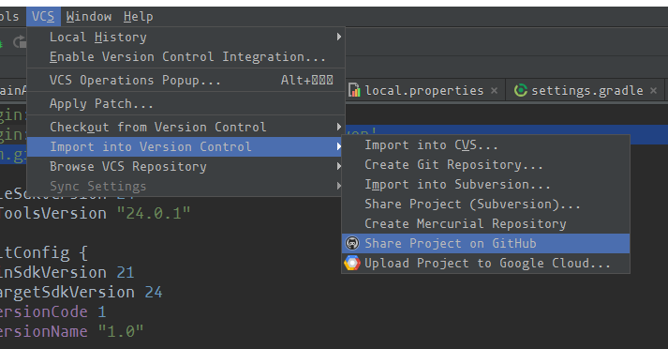This screenshot has height=349, width=668.
Task: Close the local.properties tab
Action: [494, 90]
